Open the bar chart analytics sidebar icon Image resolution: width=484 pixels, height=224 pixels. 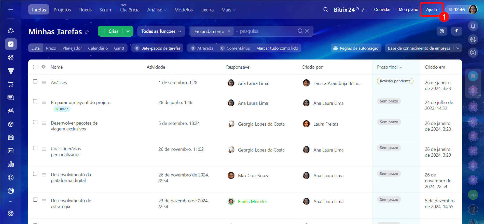point(11,164)
